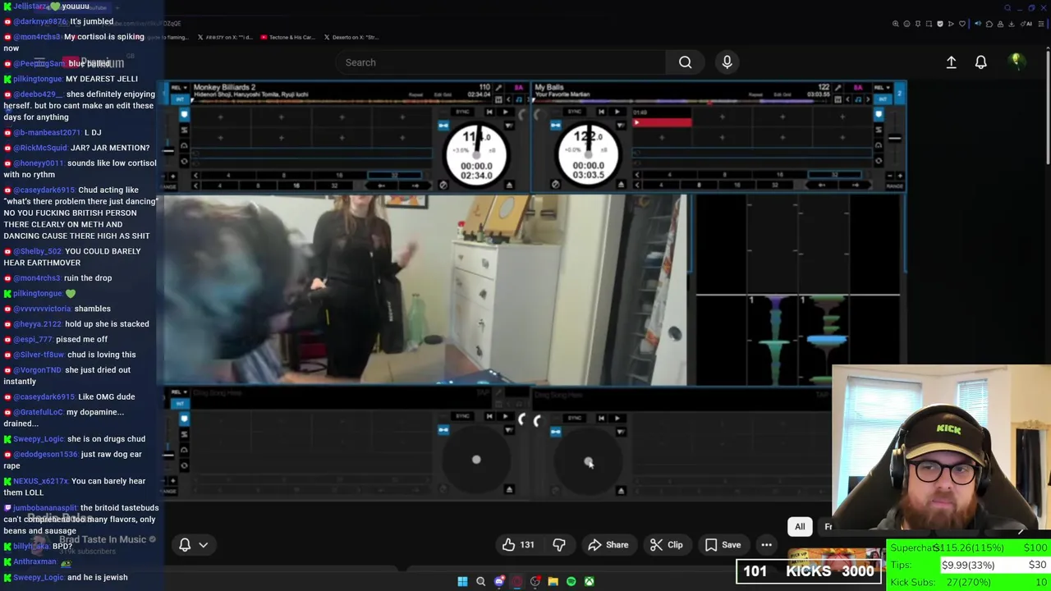The image size is (1051, 591).
Task: Click RANGE button on right deck
Action: [895, 186]
